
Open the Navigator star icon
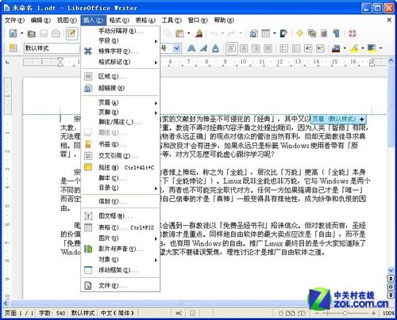299,33
